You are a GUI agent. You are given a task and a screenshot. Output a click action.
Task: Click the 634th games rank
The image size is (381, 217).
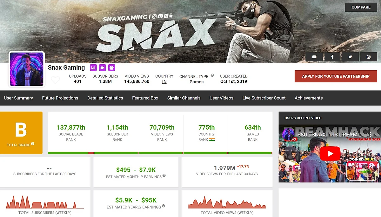click(x=253, y=127)
